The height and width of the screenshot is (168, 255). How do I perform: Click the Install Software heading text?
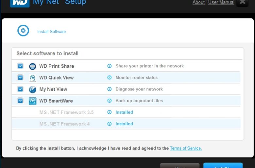[x=52, y=32]
